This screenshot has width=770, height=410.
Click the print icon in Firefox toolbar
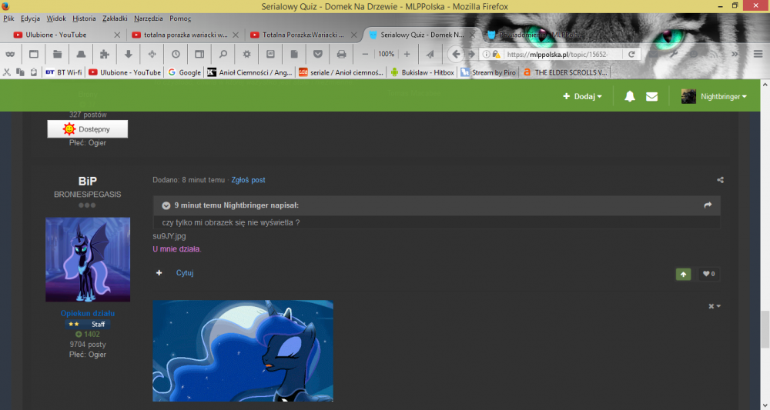pos(341,54)
